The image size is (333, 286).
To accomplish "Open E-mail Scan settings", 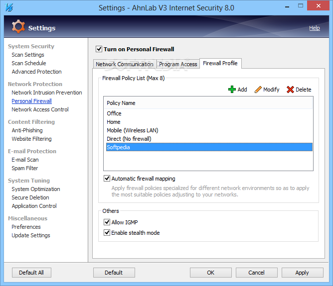I will click(25, 160).
